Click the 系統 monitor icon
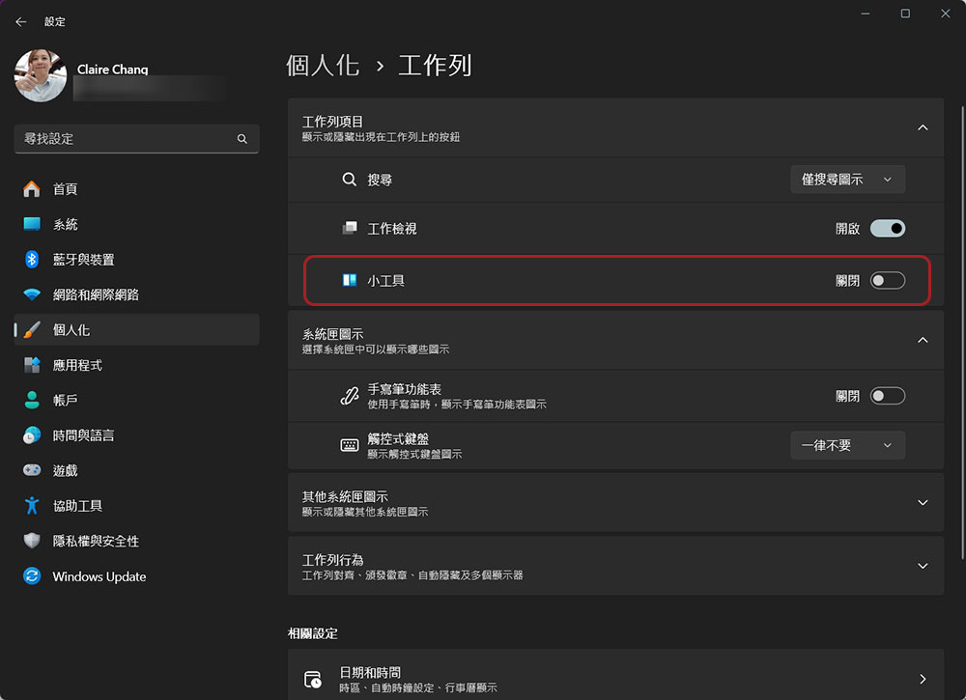This screenshot has height=700, width=966. point(32,224)
